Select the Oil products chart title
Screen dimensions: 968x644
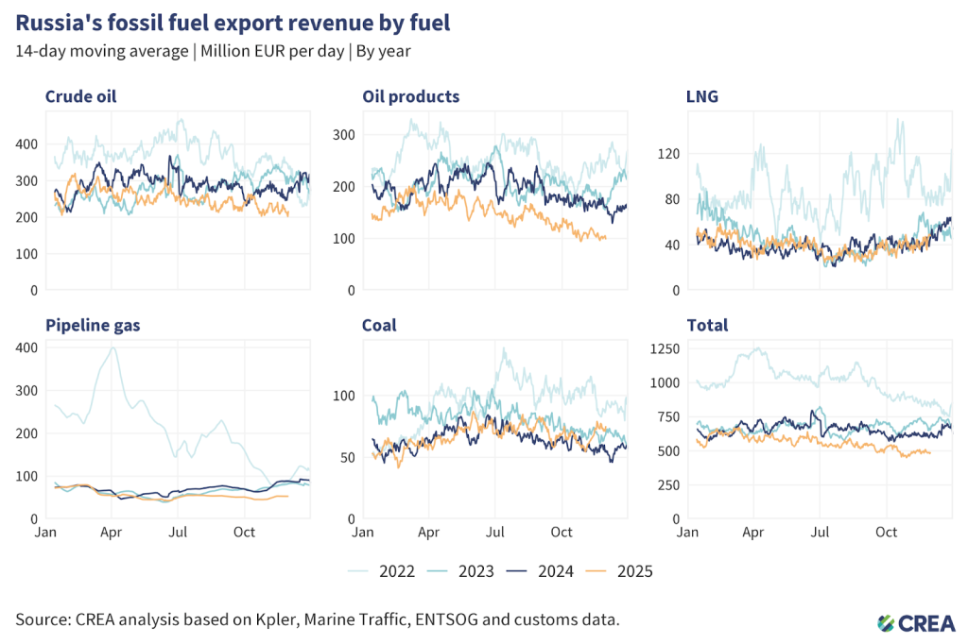[410, 96]
